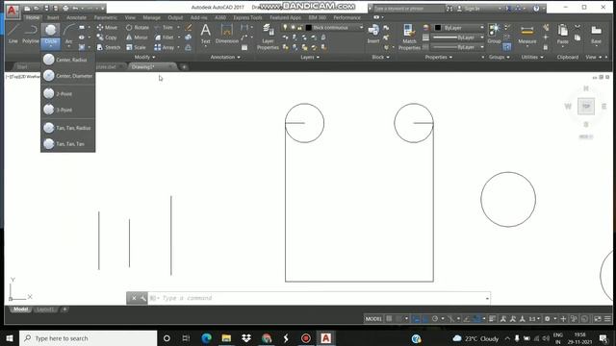The width and height of the screenshot is (616, 346).
Task: Click the MODEL status bar button
Action: [373, 319]
